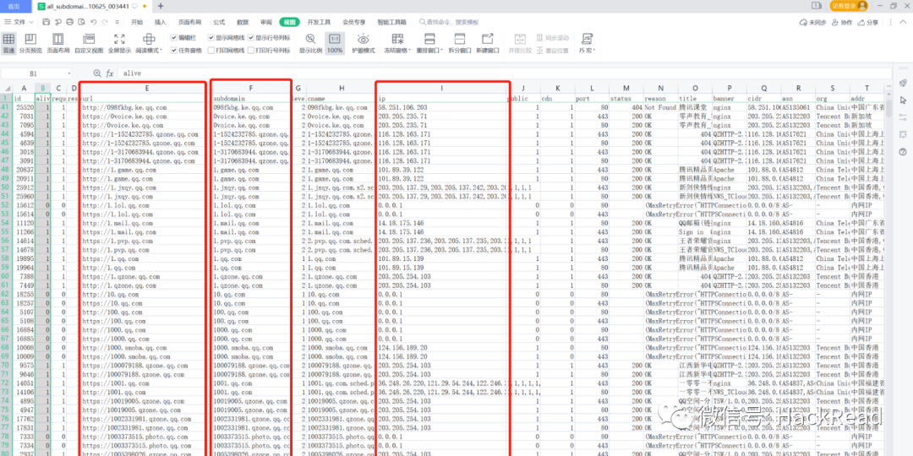Click the share (分享) icon
The width and height of the screenshot is (913, 456).
coord(867,22)
